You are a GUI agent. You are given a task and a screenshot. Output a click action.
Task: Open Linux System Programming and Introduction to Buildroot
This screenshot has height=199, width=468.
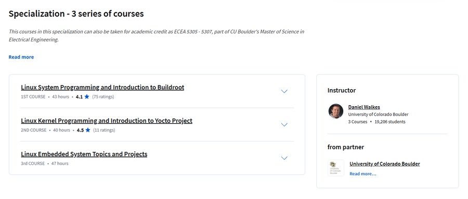pos(102,88)
